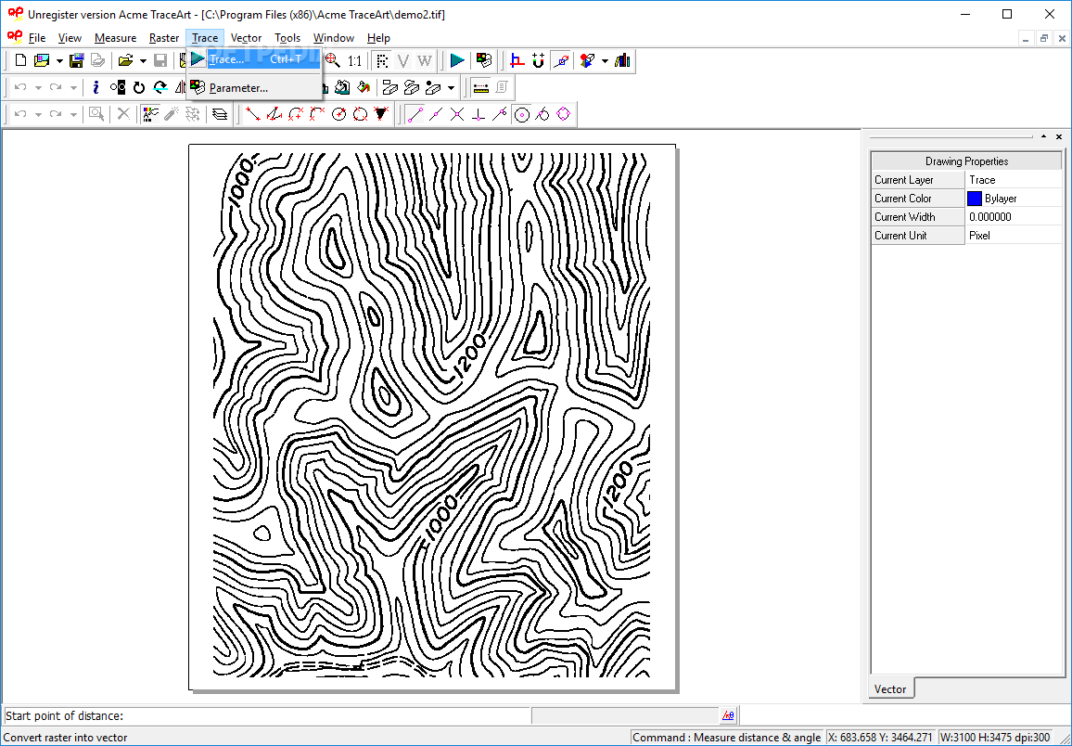Click the blue Trace play toolbar icon

click(457, 61)
